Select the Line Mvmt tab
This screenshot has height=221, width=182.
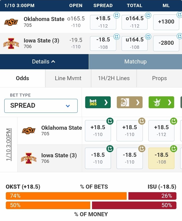(68, 78)
